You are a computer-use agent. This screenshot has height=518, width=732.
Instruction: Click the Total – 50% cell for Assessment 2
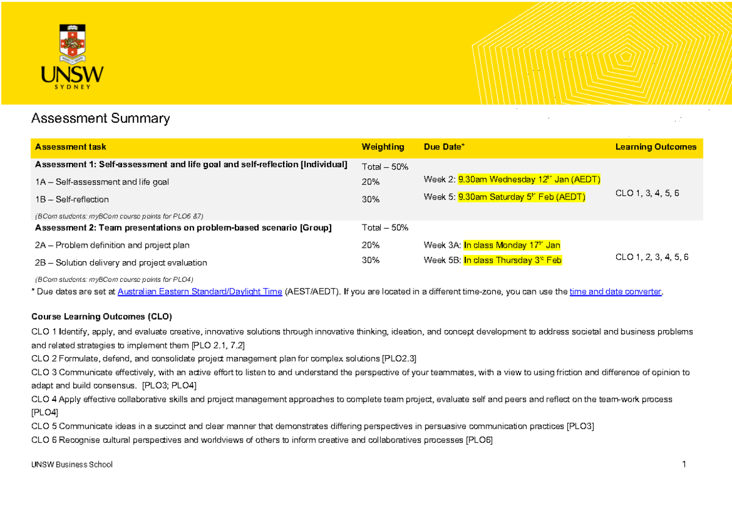385,228
